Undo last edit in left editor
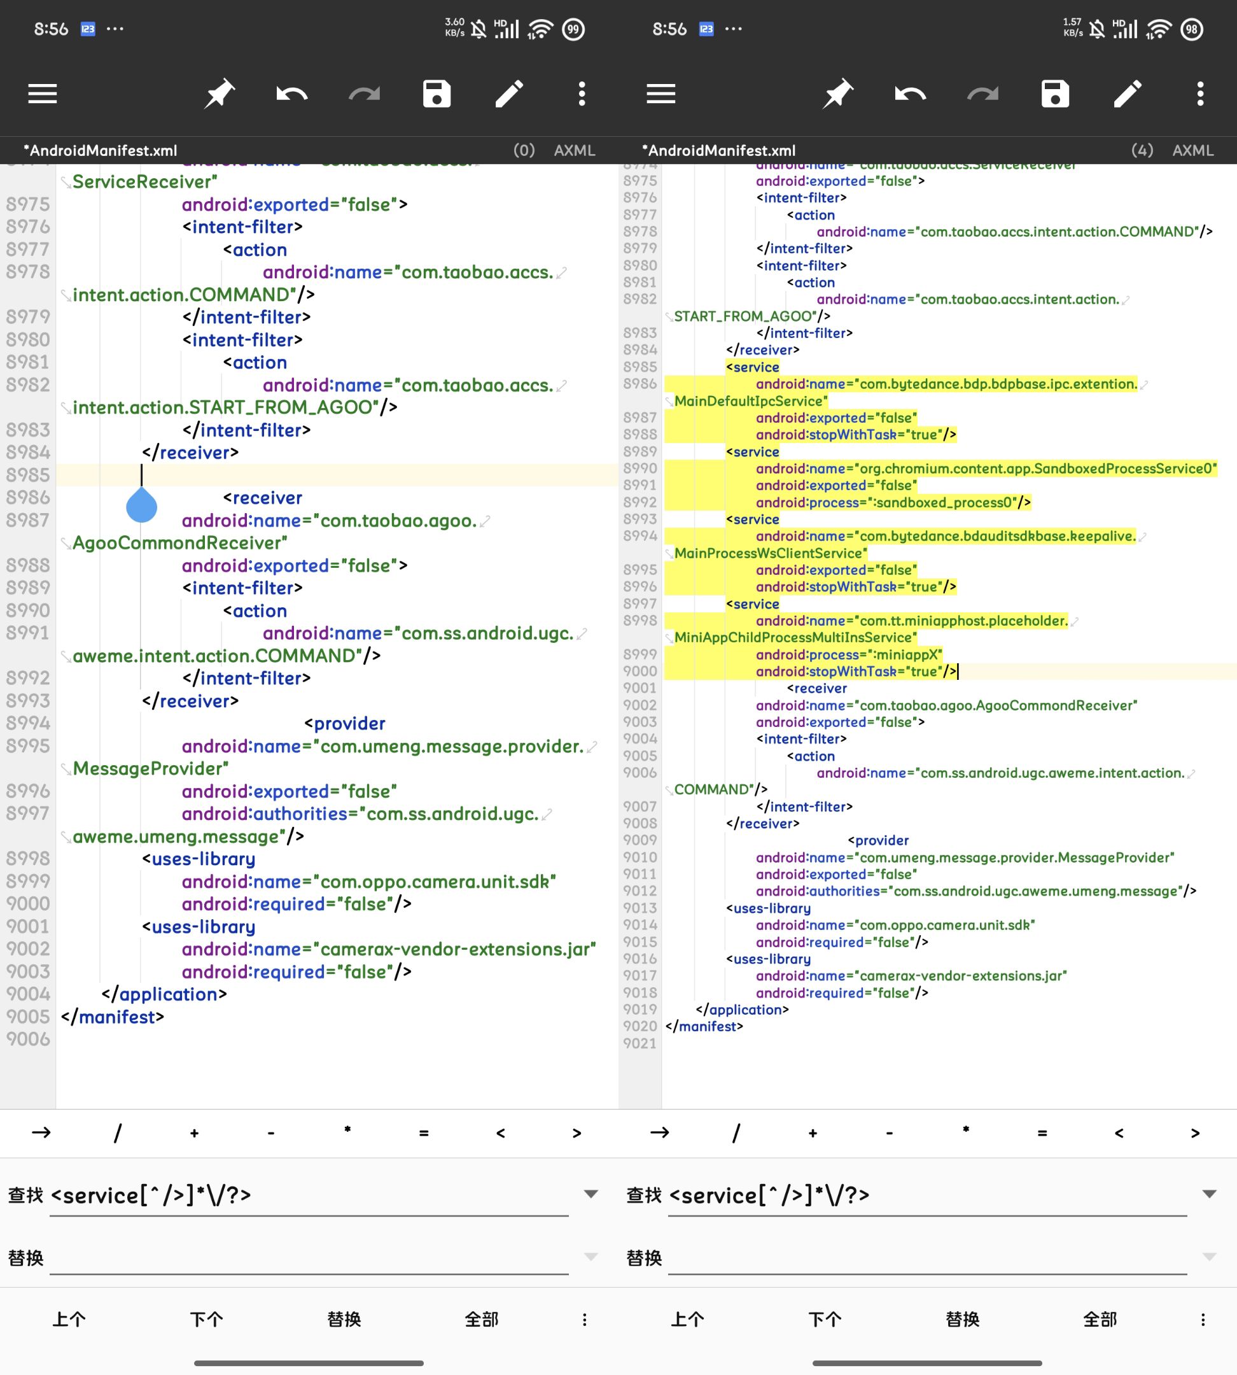 [x=291, y=94]
